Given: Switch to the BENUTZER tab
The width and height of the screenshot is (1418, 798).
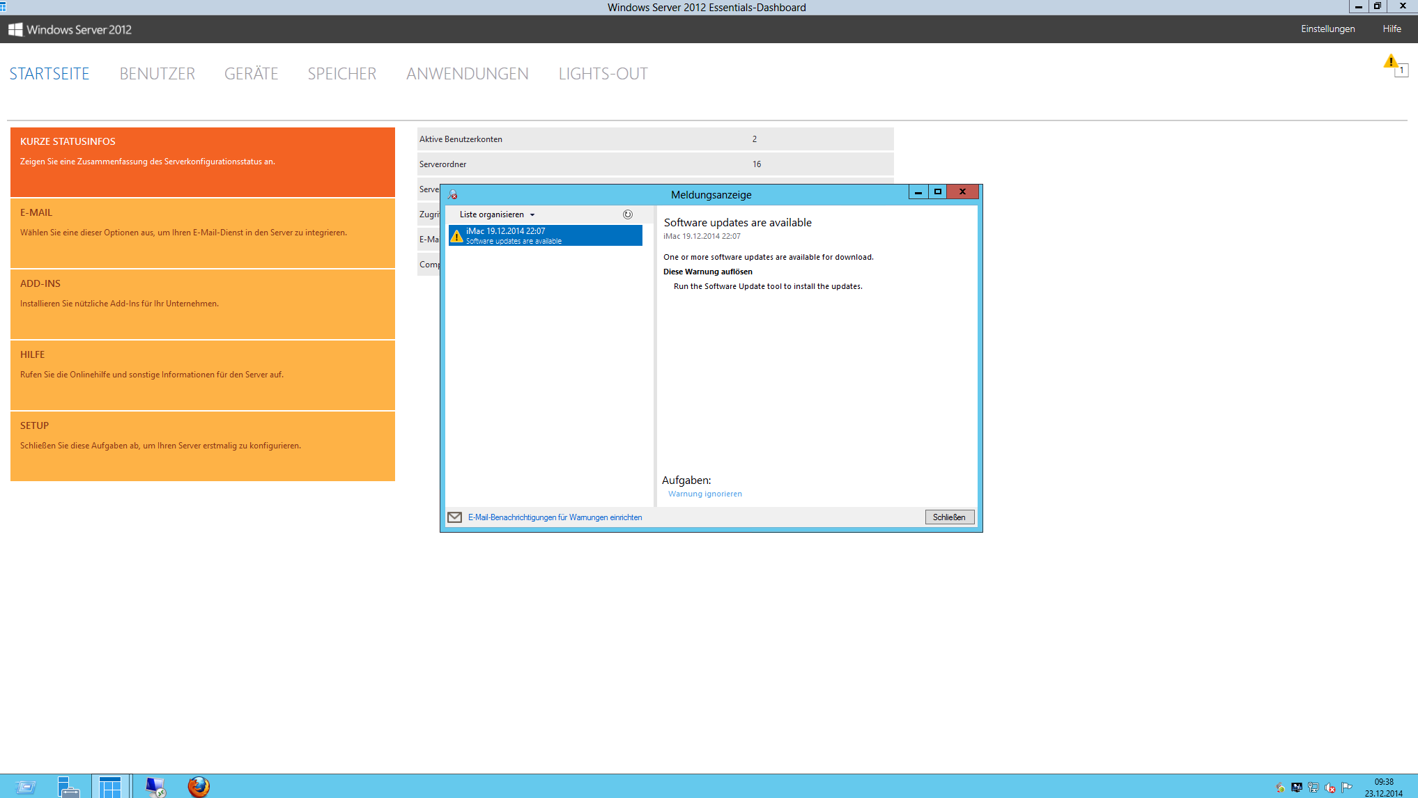Looking at the screenshot, I should 157,74.
